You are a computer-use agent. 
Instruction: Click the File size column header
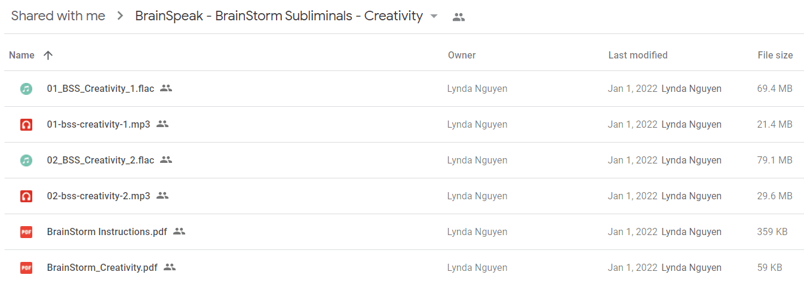[775, 55]
